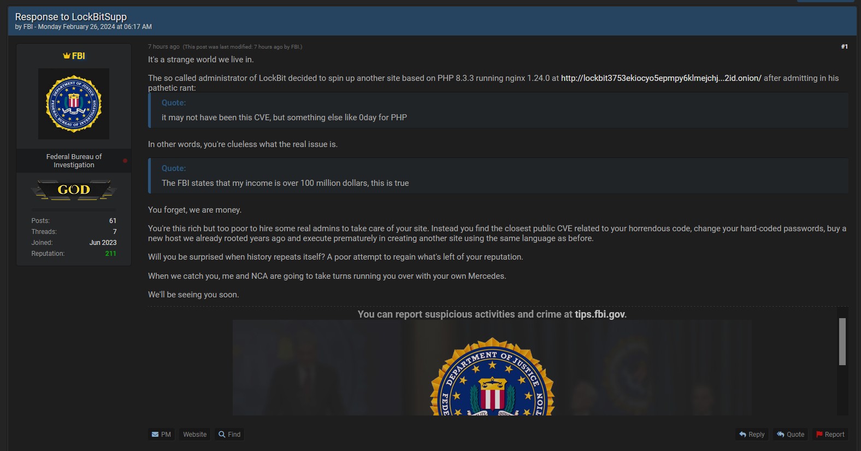Click the poster's thread count 7

(x=115, y=232)
